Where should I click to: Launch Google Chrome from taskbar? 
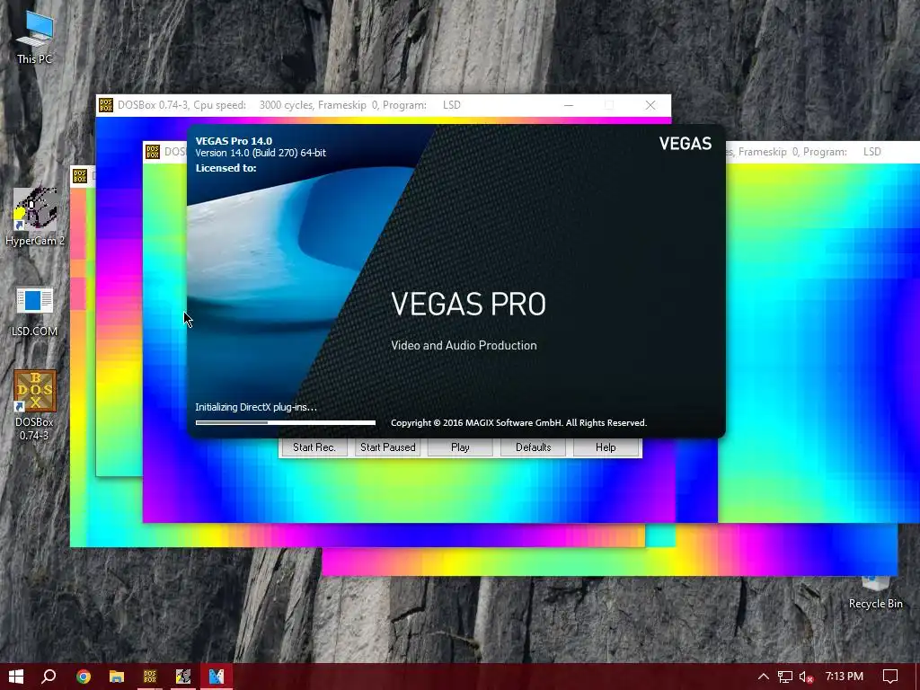coord(84,677)
